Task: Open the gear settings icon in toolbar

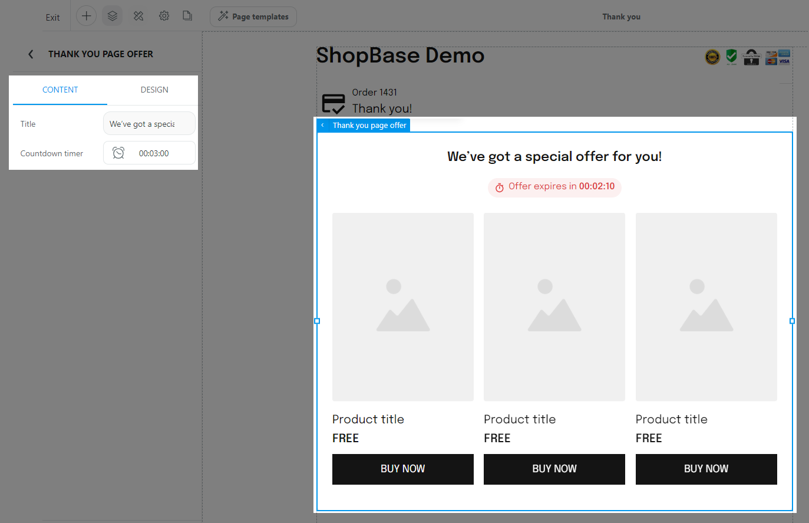Action: [164, 16]
